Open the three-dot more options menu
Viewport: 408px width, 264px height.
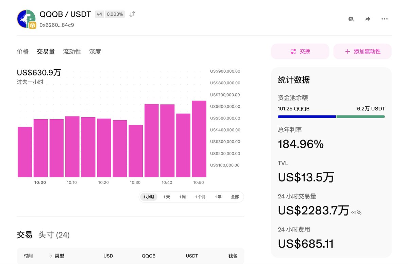pyautogui.click(x=385, y=19)
